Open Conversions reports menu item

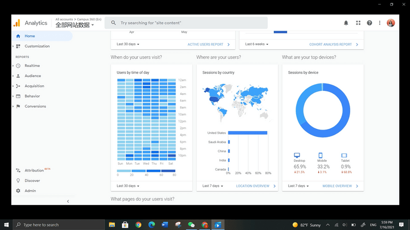click(35, 106)
